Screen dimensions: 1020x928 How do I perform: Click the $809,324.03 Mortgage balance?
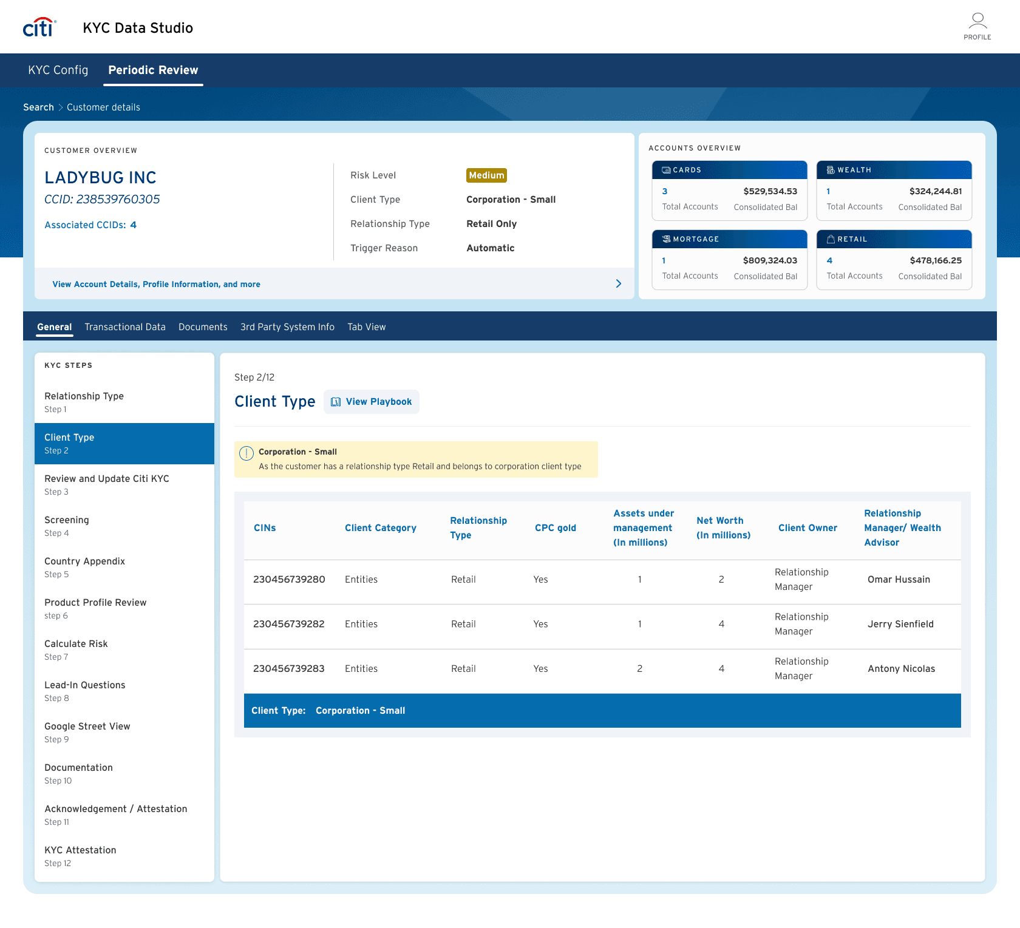click(770, 260)
